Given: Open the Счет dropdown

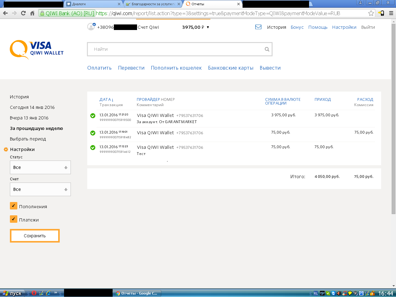Looking at the screenshot, I should [40, 189].
